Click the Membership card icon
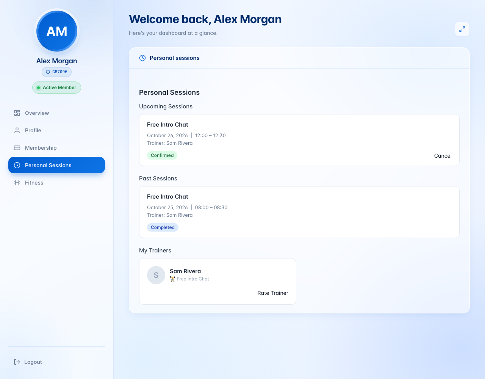This screenshot has height=379, width=485. [x=17, y=148]
